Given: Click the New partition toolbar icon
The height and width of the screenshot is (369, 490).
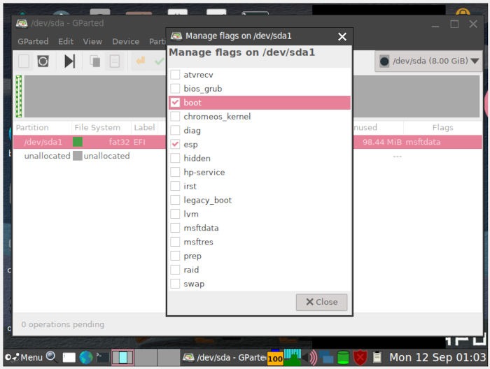Looking at the screenshot, I should [x=24, y=61].
